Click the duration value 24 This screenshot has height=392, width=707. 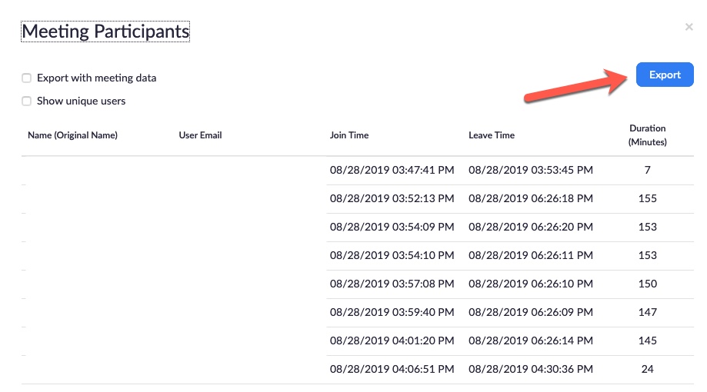point(648,369)
